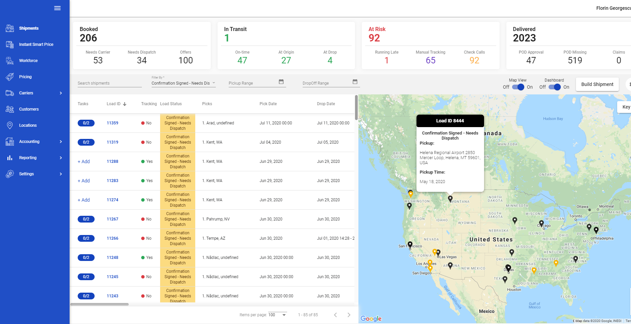Expand the Reporting submenu chevron
This screenshot has width=631, height=324.
pyautogui.click(x=61, y=158)
